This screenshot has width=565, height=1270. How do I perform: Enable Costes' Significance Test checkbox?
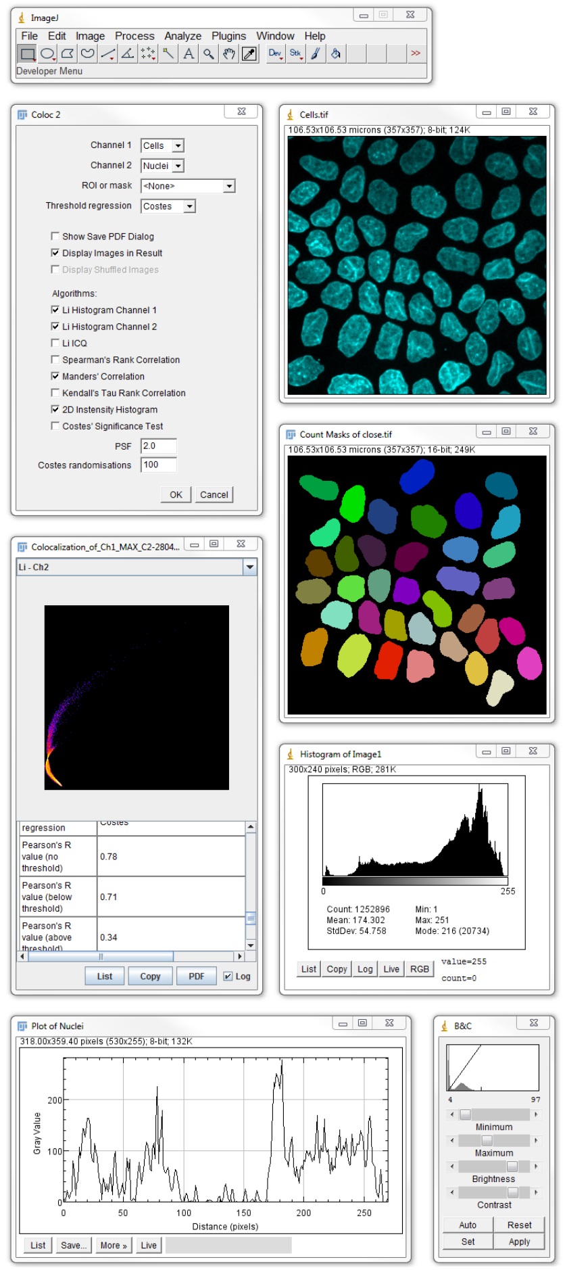[x=55, y=426]
